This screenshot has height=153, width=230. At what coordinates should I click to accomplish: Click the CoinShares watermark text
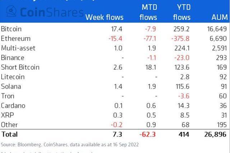52,12
